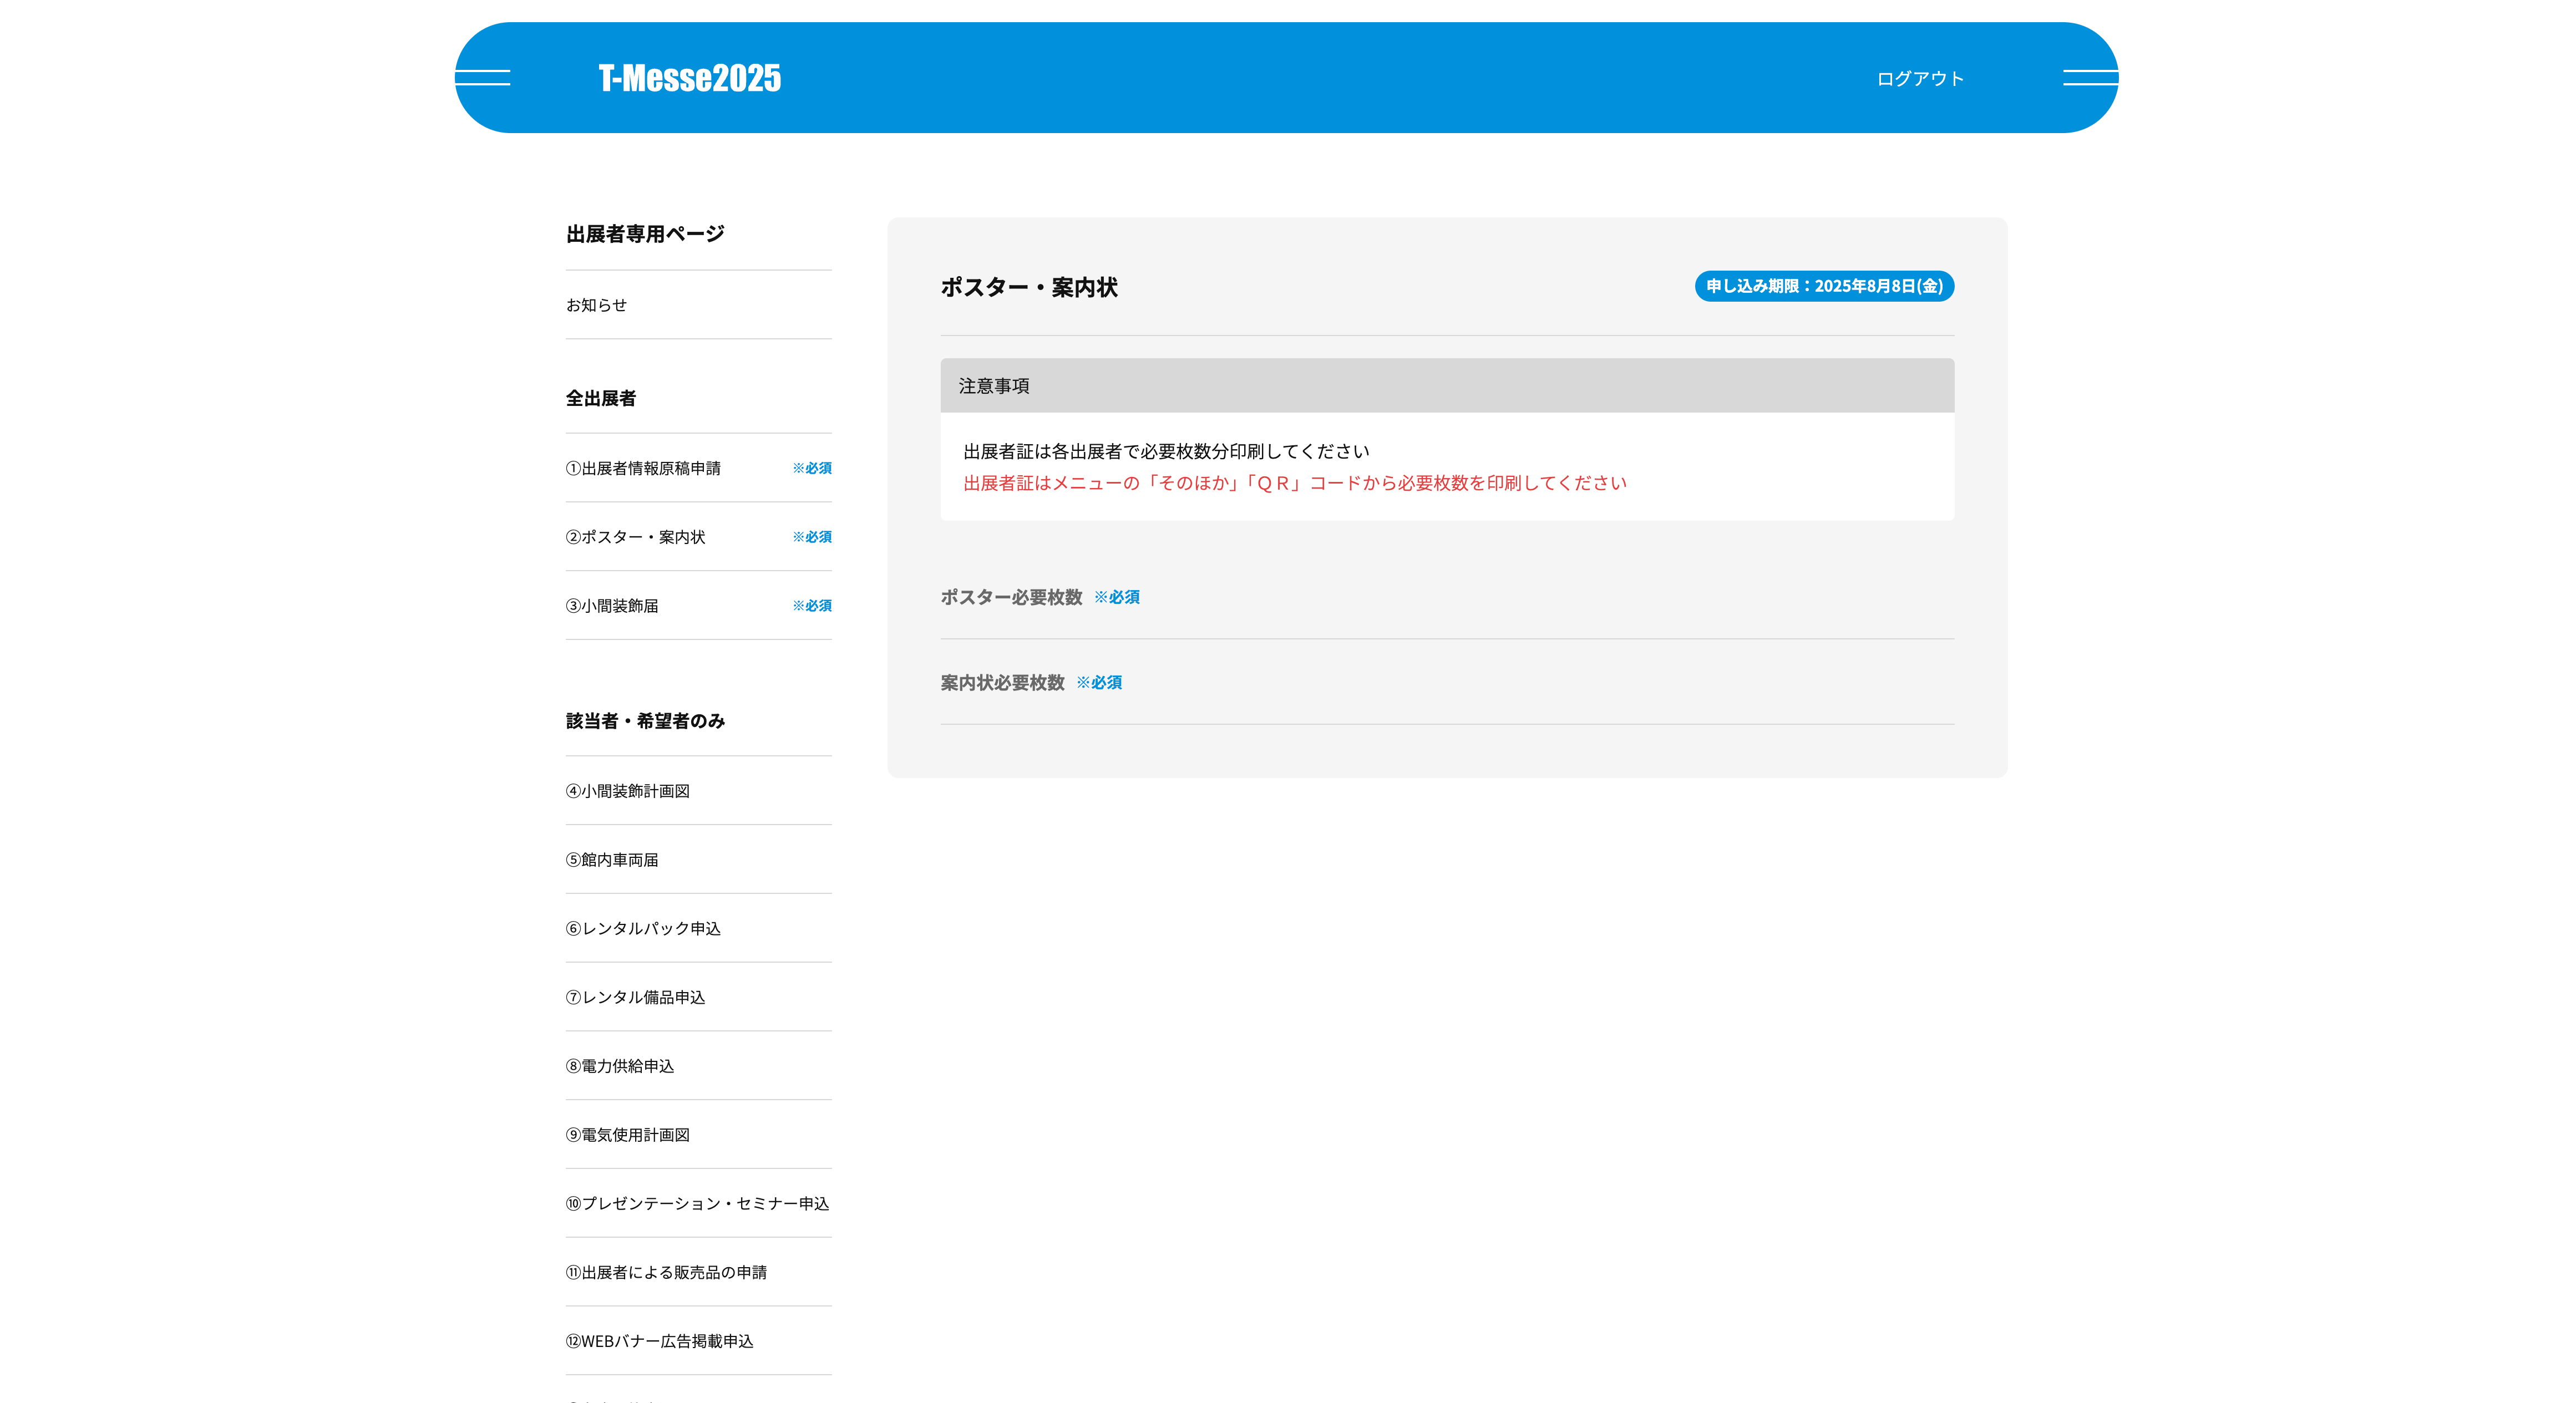The image size is (2576, 1403).
Task: Navigate to ⑤館内車両届
Action: 612,860
